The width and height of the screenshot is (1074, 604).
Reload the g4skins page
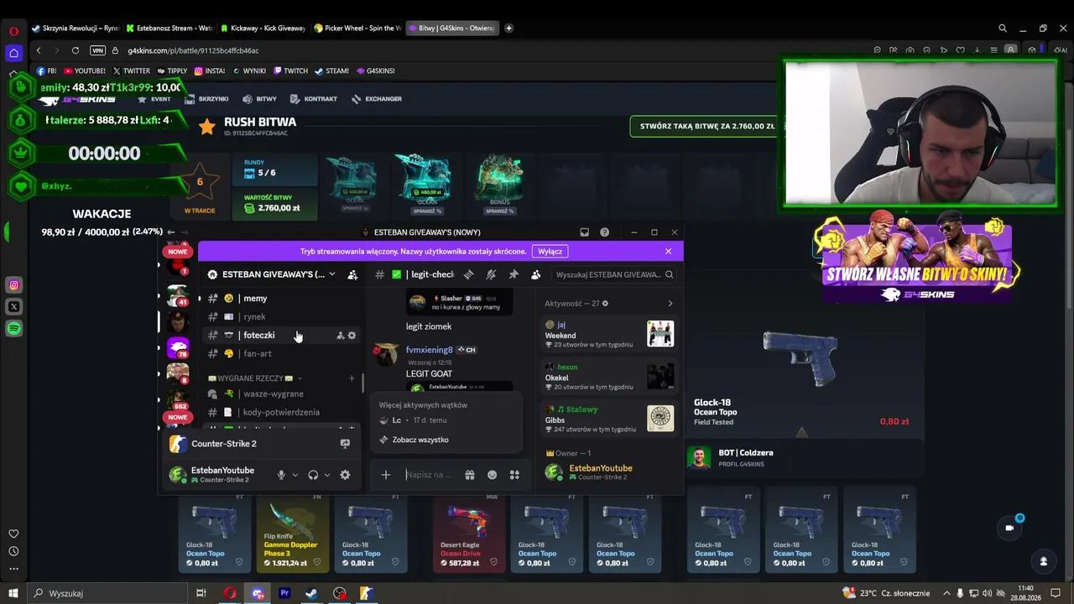(76, 50)
